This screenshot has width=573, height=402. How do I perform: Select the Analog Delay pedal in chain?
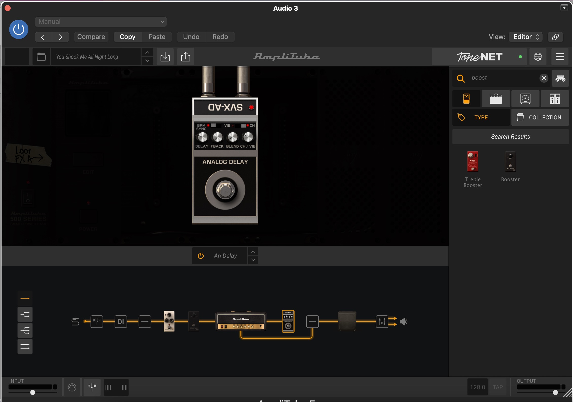click(288, 321)
